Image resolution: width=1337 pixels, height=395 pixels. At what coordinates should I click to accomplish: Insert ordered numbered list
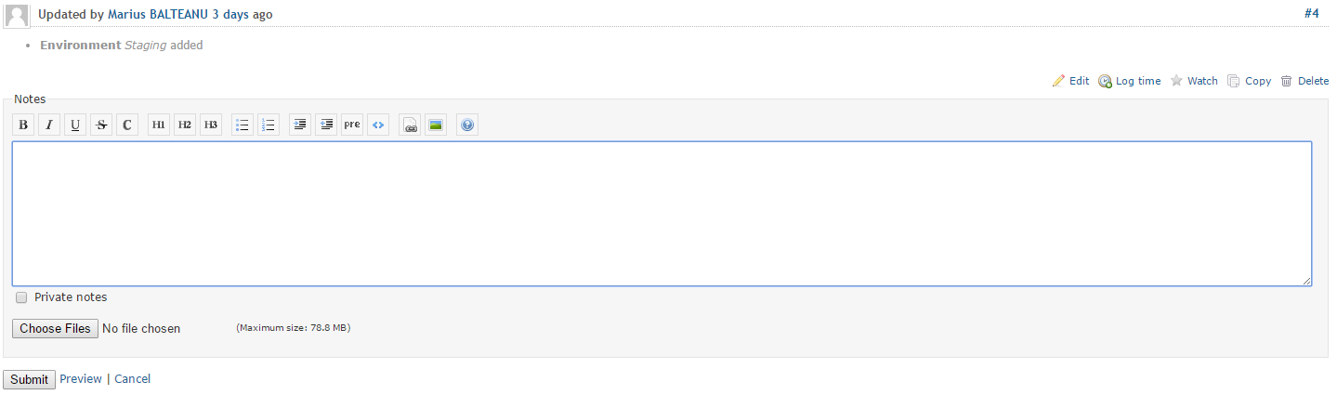[x=269, y=125]
